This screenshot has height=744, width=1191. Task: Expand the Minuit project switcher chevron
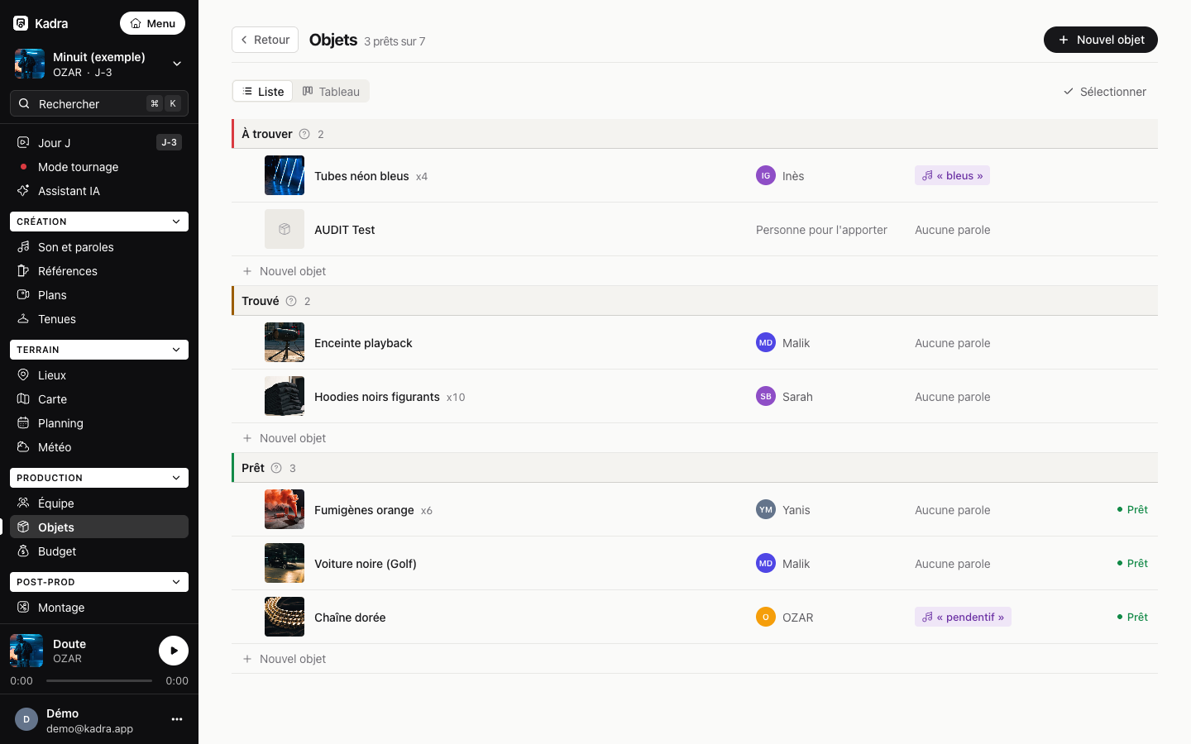(177, 64)
